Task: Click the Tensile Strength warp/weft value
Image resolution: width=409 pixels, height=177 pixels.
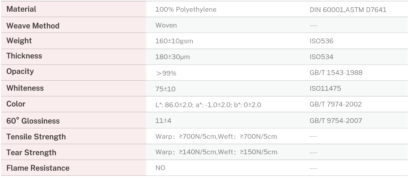Action: tap(216, 137)
